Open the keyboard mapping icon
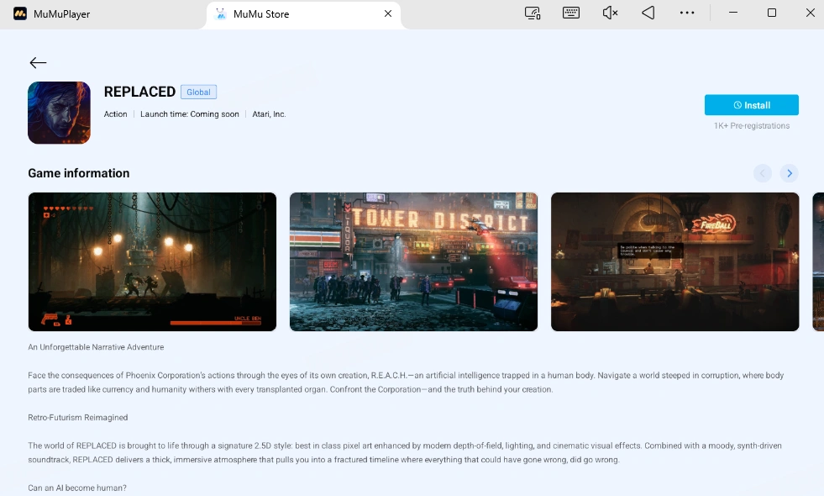The width and height of the screenshot is (824, 496). point(570,13)
